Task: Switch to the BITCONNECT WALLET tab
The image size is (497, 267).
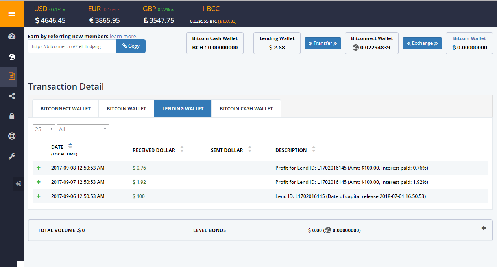Action: [66, 108]
